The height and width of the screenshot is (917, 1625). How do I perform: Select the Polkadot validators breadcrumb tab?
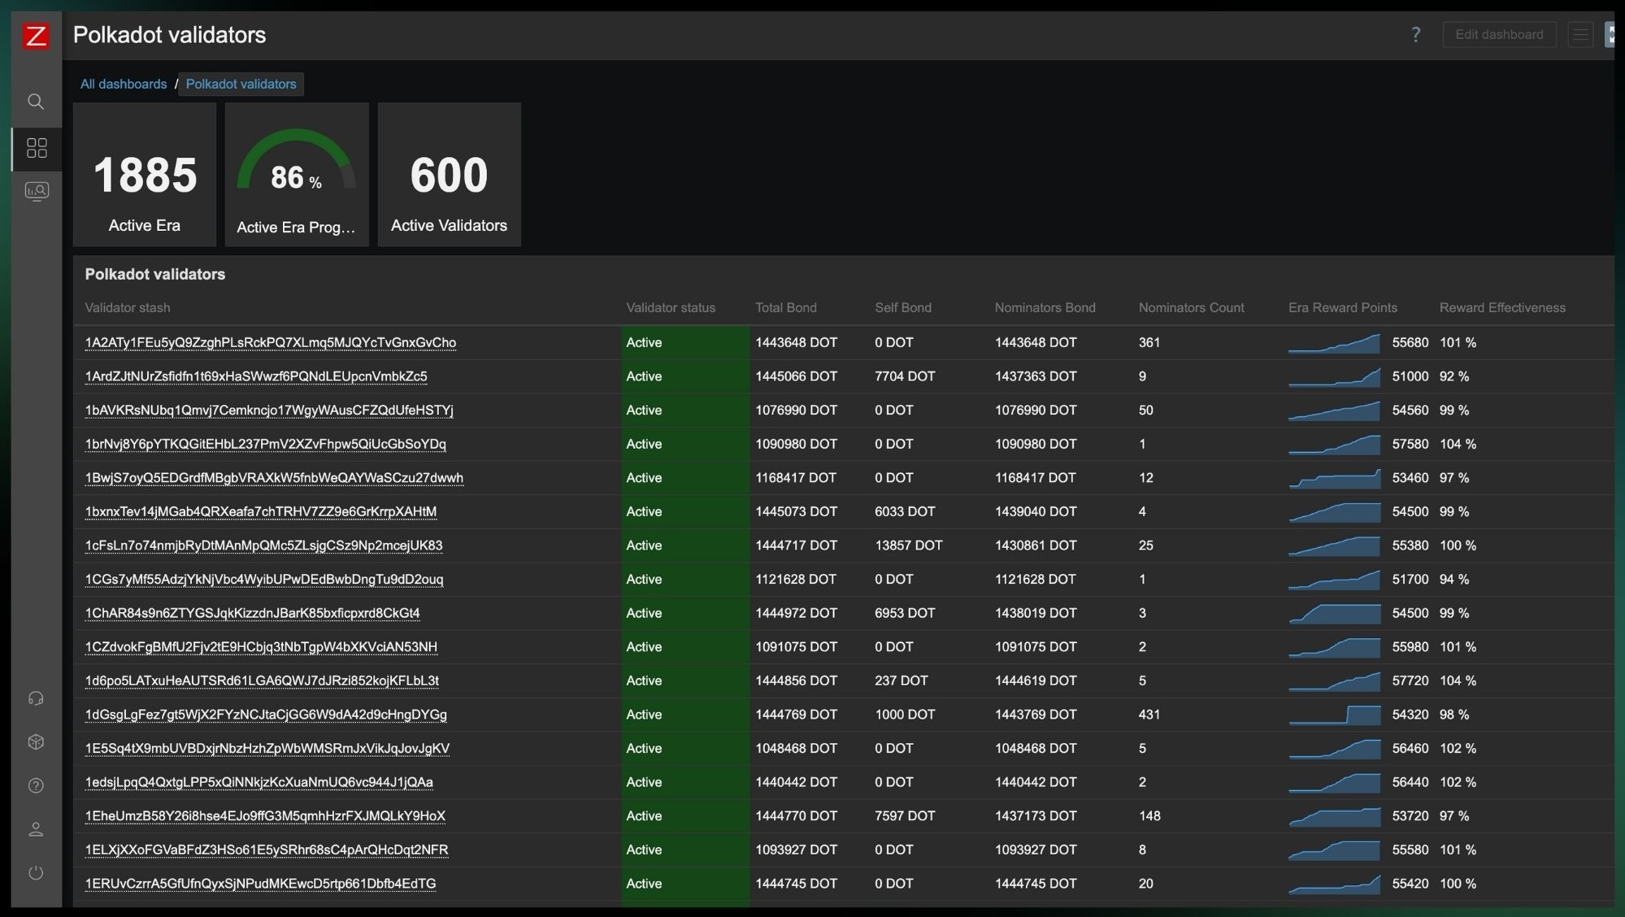click(240, 84)
